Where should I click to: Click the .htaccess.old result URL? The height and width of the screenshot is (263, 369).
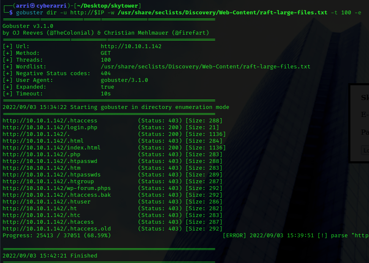57,229
